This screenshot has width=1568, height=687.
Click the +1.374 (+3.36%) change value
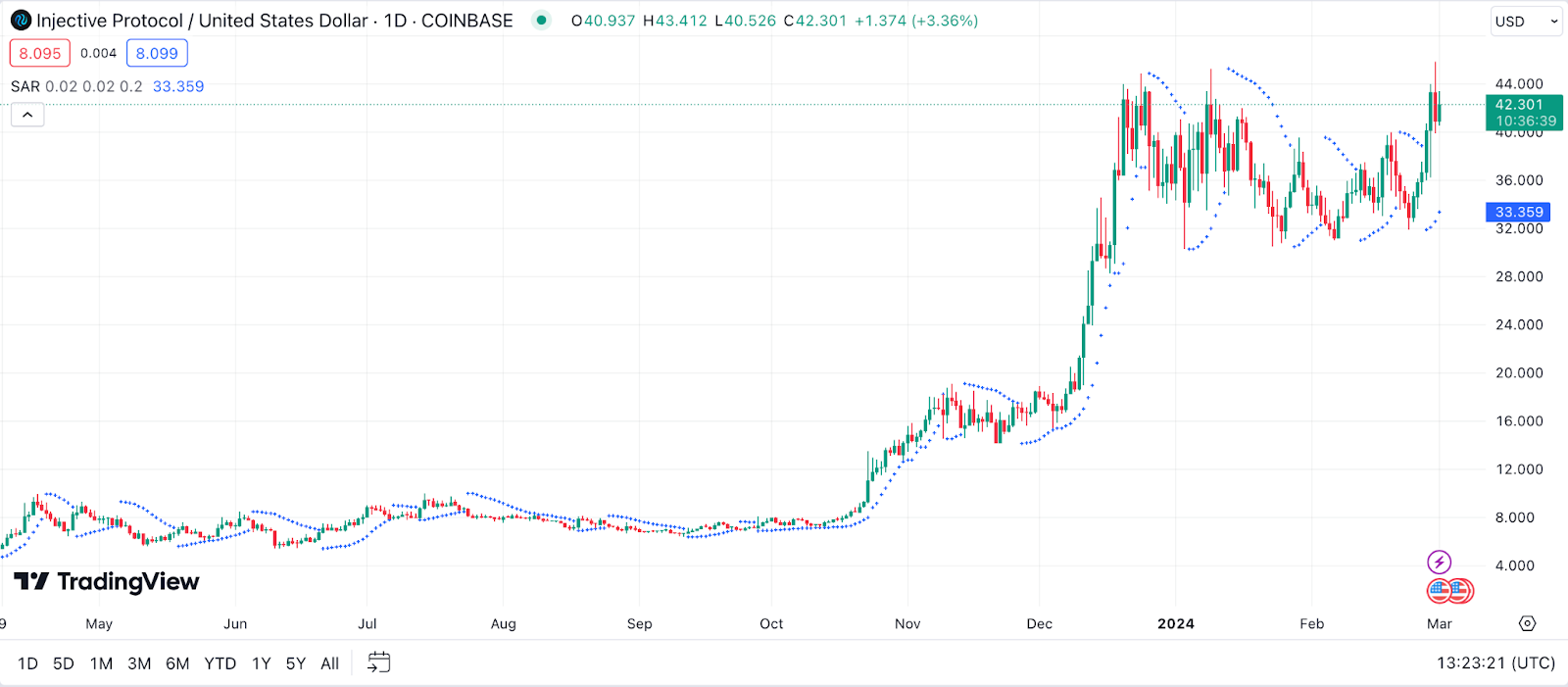point(916,21)
